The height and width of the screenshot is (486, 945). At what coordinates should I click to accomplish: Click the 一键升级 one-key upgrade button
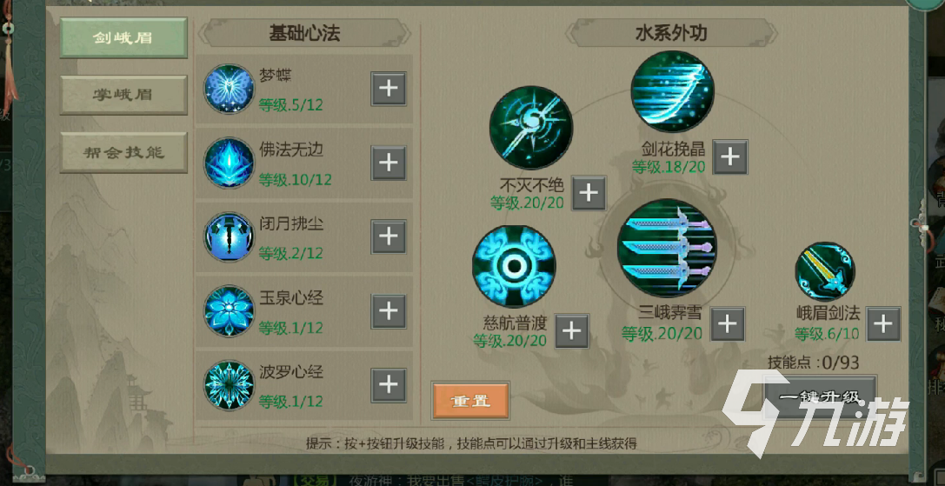point(820,396)
